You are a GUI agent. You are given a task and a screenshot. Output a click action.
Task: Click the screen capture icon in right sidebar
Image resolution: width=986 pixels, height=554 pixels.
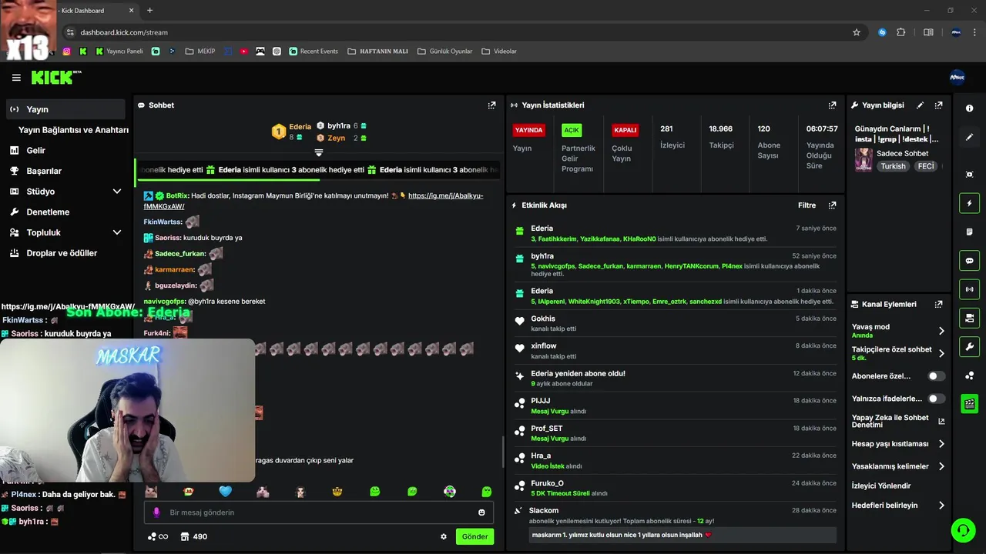969,175
